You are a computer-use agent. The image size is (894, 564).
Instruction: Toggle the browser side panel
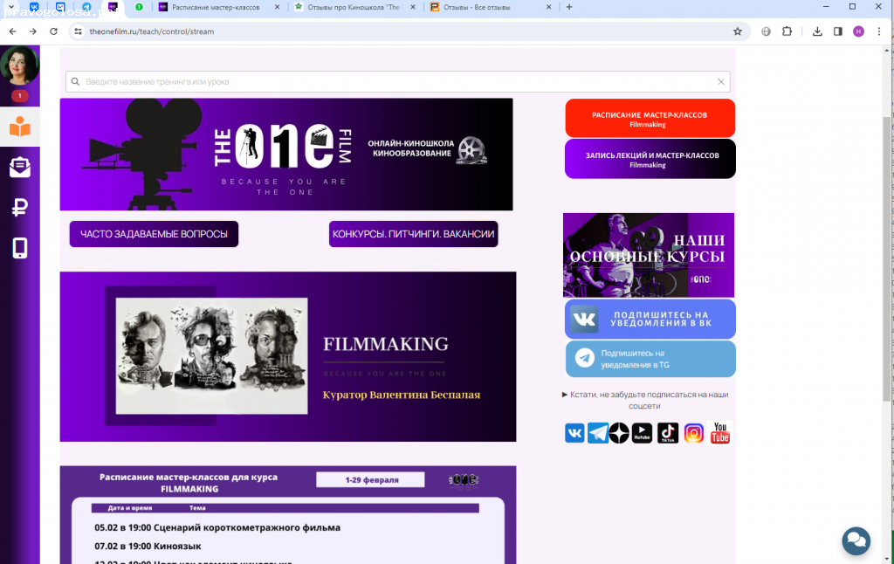[837, 31]
